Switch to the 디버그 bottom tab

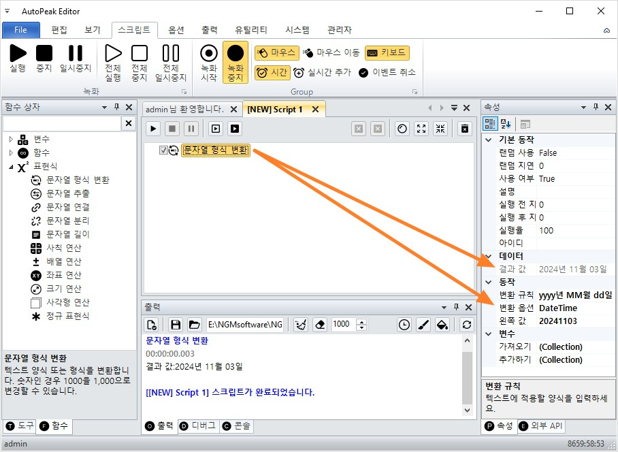(199, 426)
